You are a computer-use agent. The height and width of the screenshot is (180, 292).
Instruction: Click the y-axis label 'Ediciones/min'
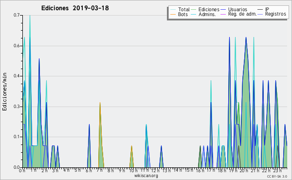click(4, 91)
